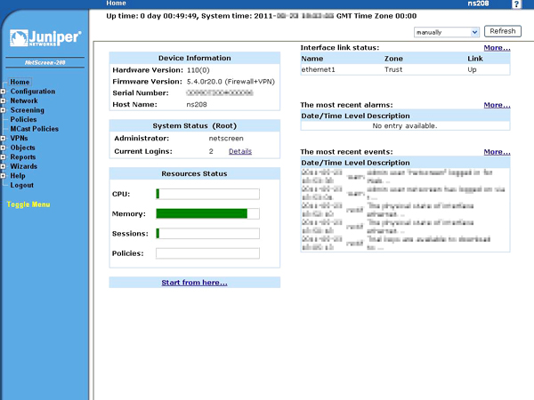534x400 pixels.
Task: Select the ethernet1 interface name
Action: 318,69
